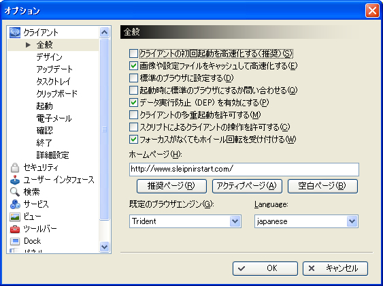This screenshot has height=286, width=383.
Task: Select デザイン in the client tree
Action: [50, 57]
